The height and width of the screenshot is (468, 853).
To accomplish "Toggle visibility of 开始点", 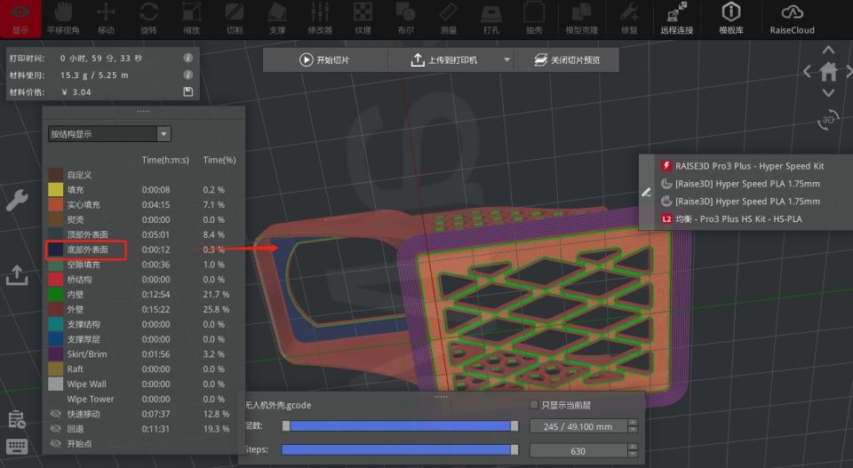I will tap(55, 443).
